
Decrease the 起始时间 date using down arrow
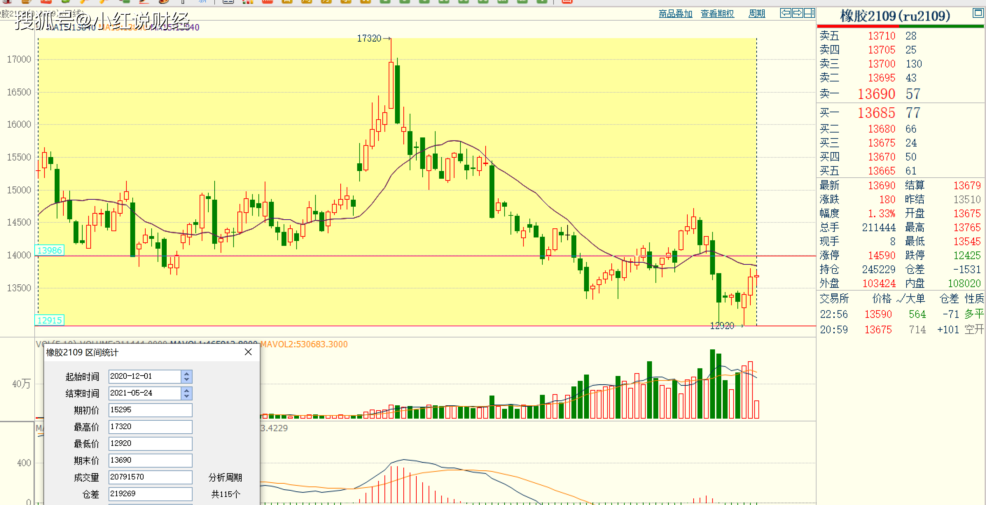point(186,379)
